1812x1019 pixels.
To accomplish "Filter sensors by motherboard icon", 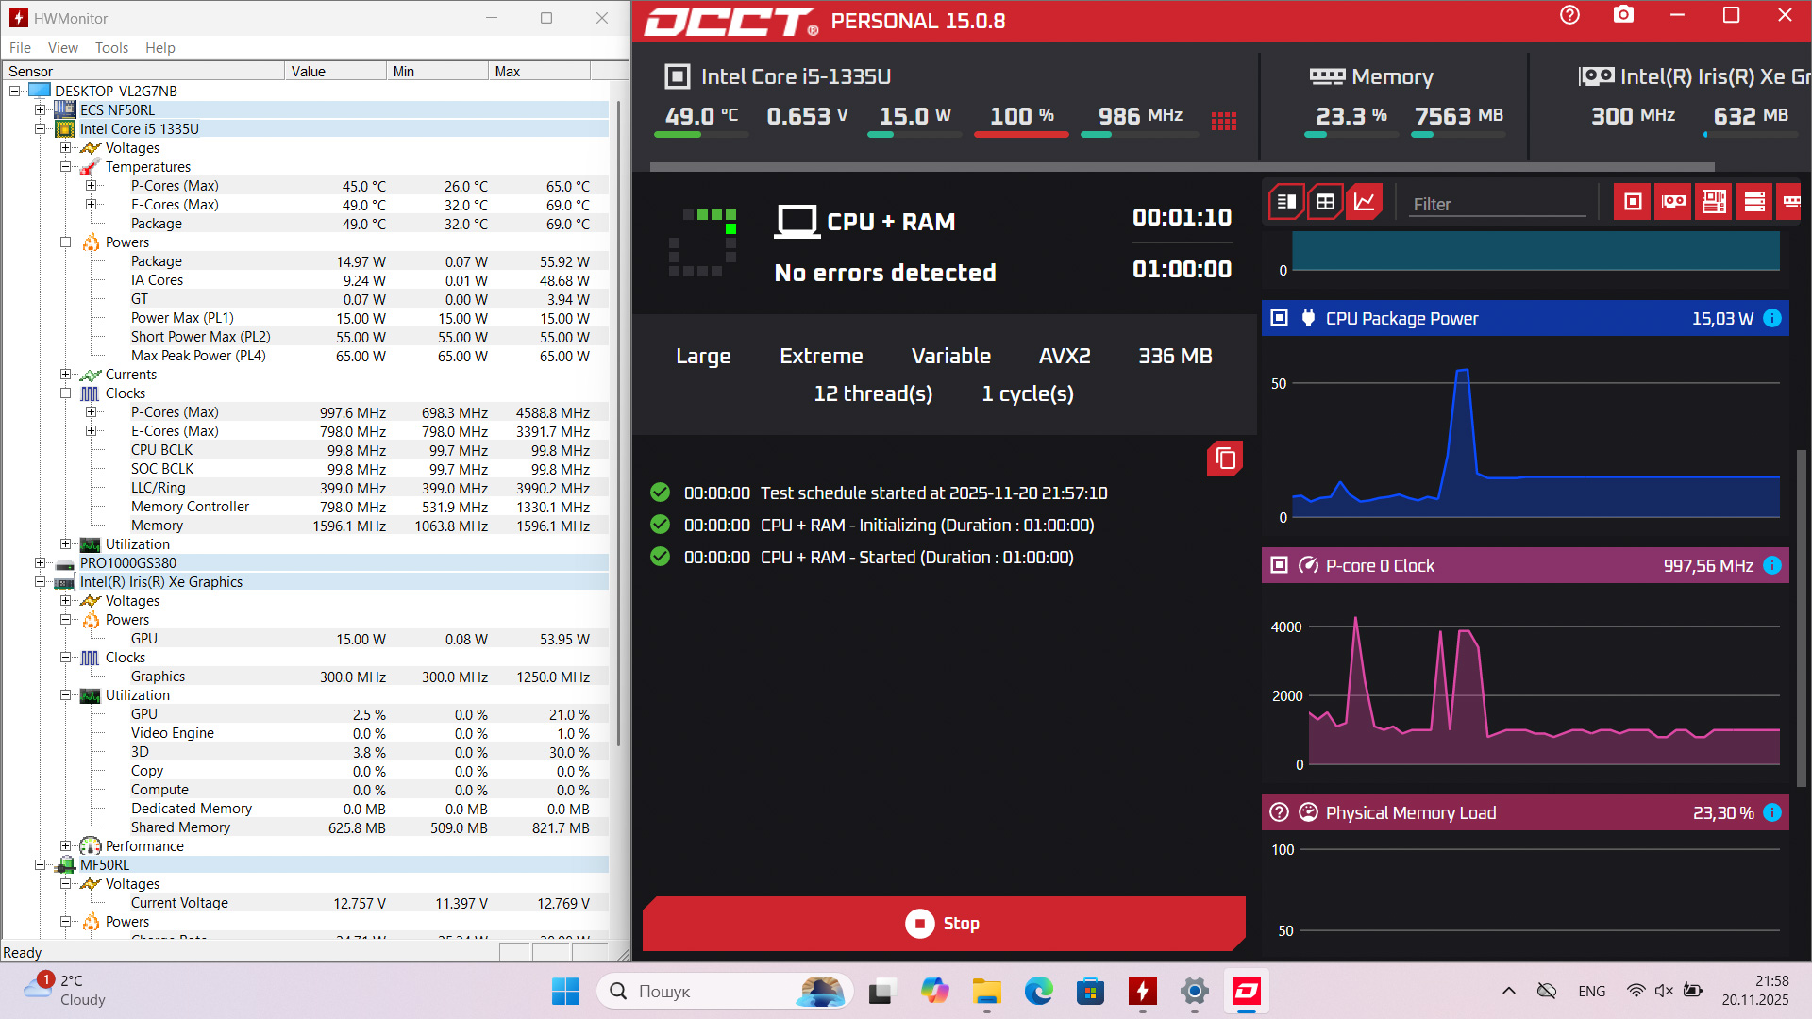I will click(1714, 201).
